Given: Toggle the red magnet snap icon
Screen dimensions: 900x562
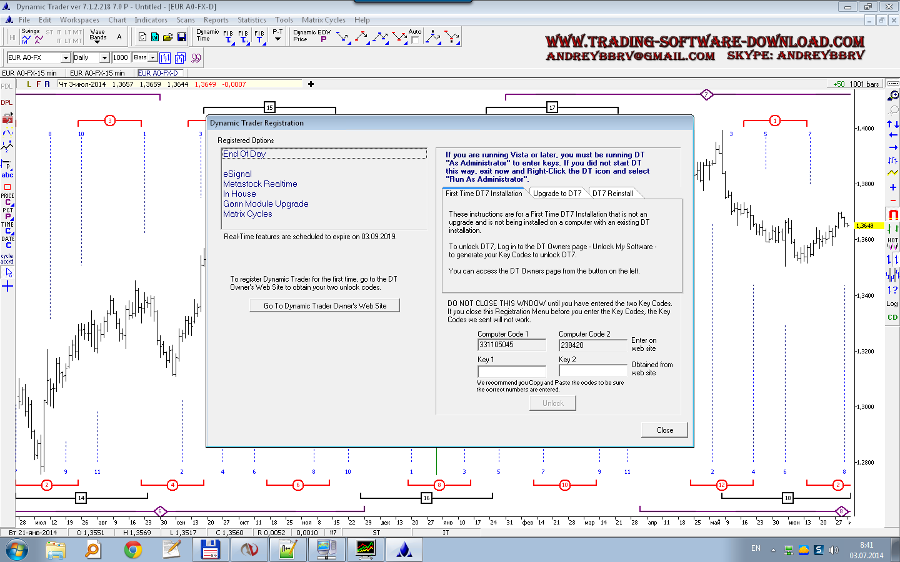Looking at the screenshot, I should pyautogui.click(x=893, y=214).
